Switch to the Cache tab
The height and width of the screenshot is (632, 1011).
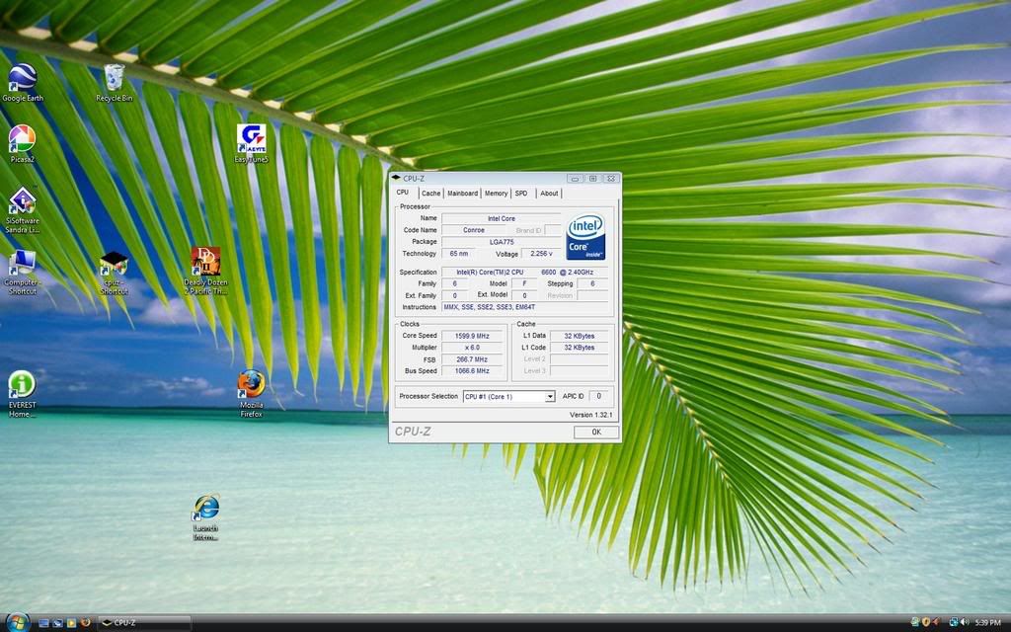[x=430, y=194]
